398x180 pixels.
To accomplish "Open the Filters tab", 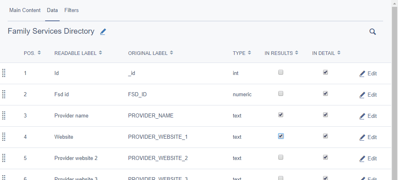I will click(x=71, y=10).
